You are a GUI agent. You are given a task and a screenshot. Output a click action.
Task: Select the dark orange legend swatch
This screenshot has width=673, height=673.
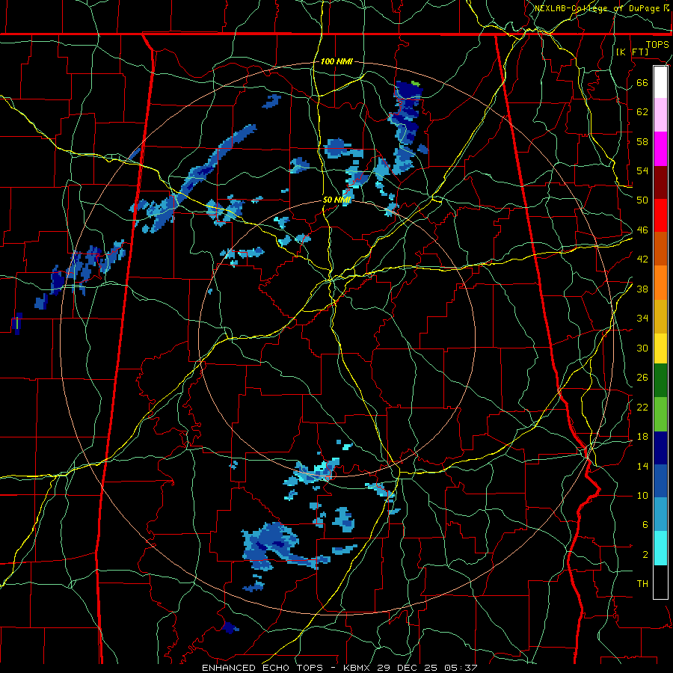660,249
